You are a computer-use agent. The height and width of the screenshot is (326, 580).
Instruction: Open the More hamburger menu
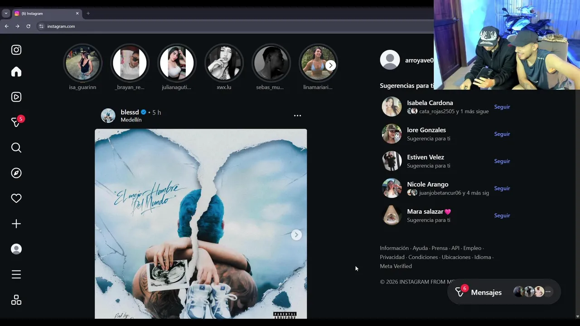[x=16, y=274]
